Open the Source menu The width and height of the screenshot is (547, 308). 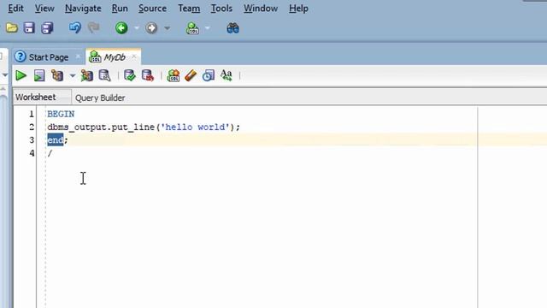point(152,9)
